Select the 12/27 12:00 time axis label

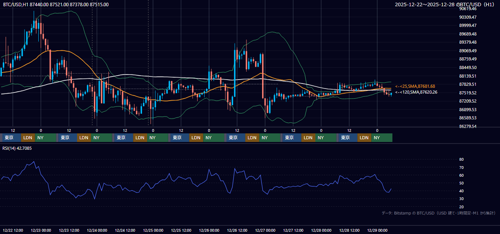tap(293, 230)
